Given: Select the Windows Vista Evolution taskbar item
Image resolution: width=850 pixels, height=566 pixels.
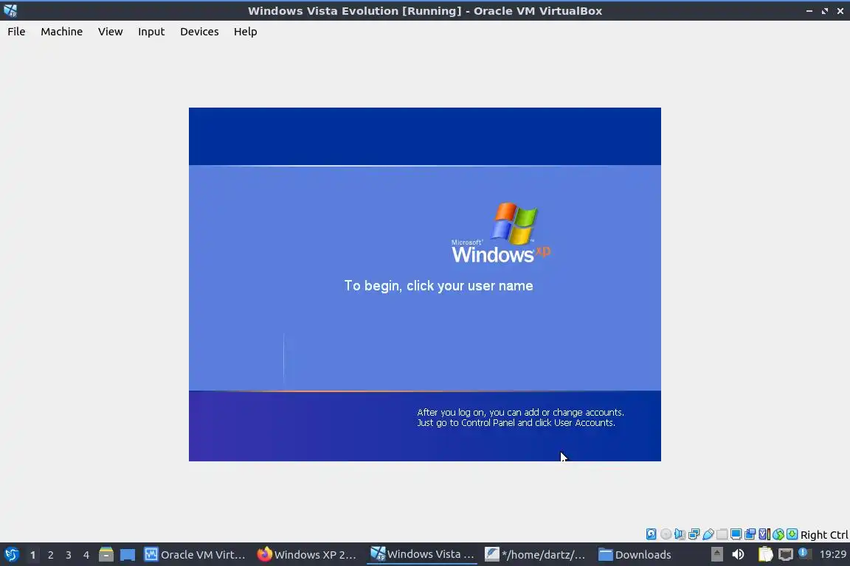Looking at the screenshot, I should click(x=422, y=554).
